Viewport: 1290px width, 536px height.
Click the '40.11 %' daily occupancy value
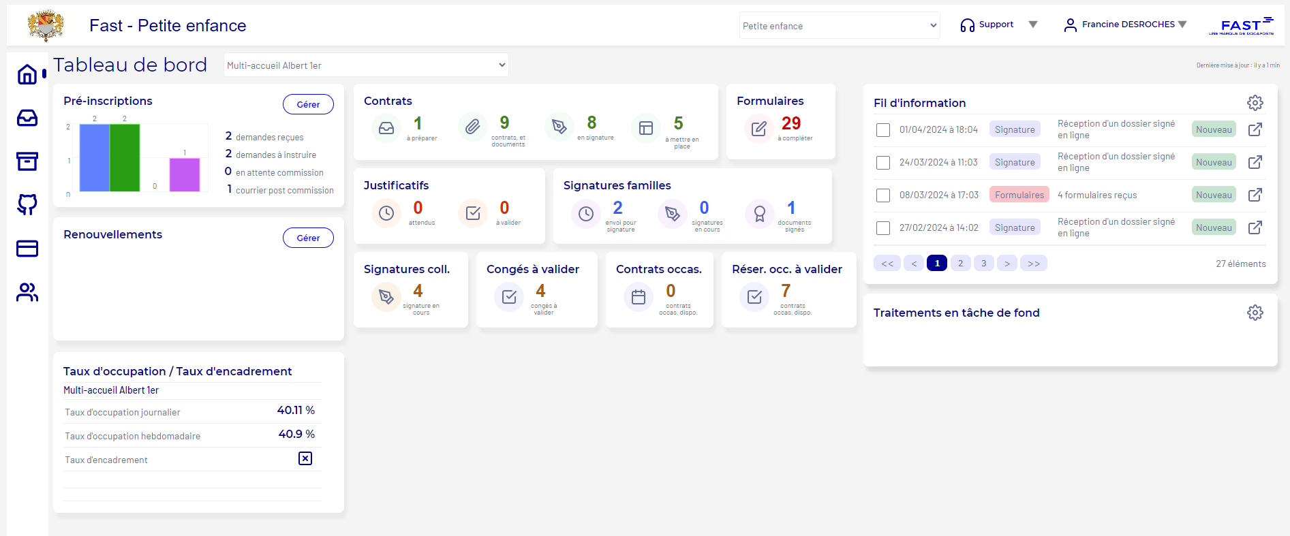coord(296,410)
